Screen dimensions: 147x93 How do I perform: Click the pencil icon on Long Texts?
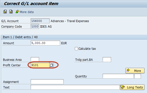pos(123,87)
